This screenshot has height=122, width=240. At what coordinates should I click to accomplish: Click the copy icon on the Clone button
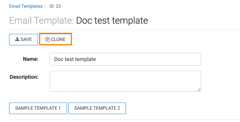[47, 39]
